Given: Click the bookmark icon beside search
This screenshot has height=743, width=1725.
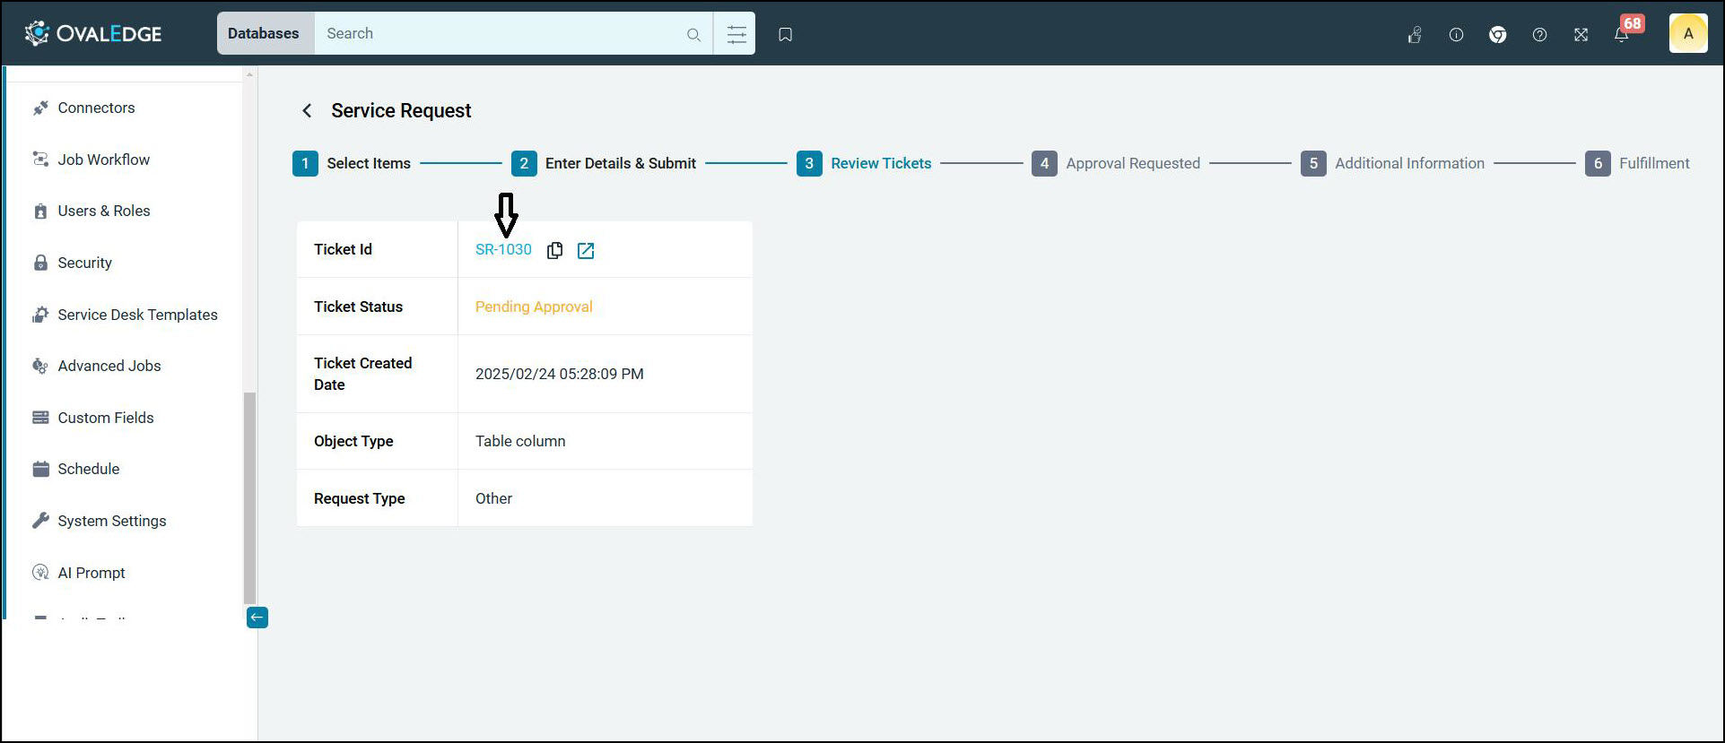Looking at the screenshot, I should tap(785, 34).
